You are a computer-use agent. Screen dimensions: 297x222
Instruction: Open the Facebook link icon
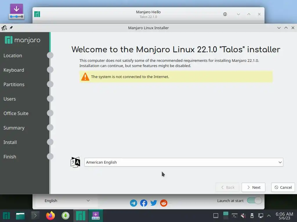144,203
